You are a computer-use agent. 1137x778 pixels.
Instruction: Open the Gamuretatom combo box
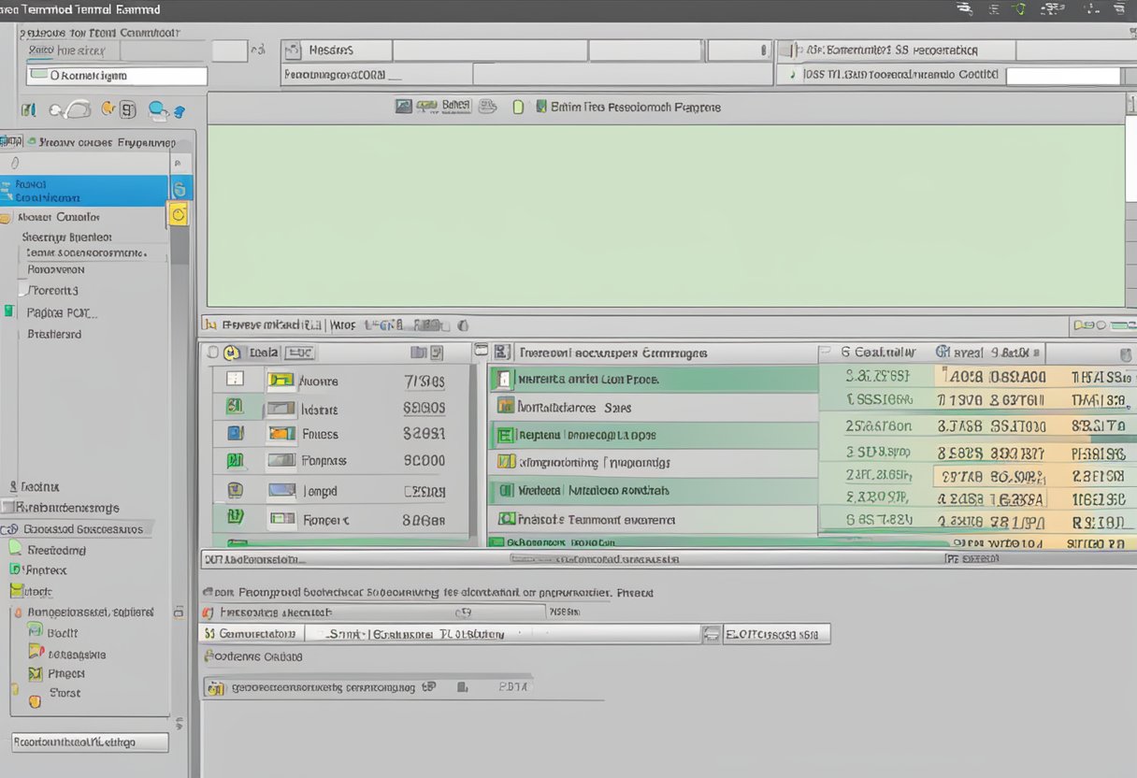coord(252,634)
